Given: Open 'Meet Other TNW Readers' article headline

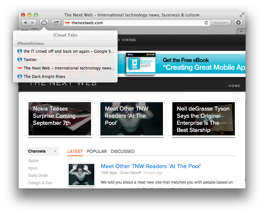Looking at the screenshot, I should click(151, 166).
